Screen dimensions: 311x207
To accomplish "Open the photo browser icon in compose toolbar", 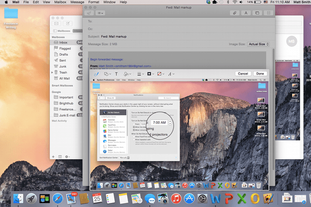I will (x=257, y=13).
